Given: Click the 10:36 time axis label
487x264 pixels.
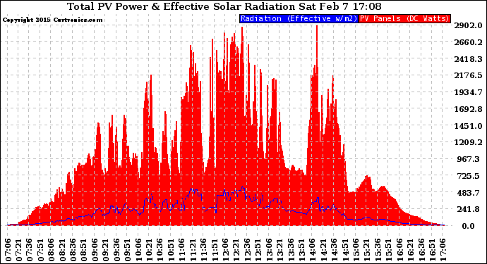Looking at the screenshot, I should (x=160, y=249).
